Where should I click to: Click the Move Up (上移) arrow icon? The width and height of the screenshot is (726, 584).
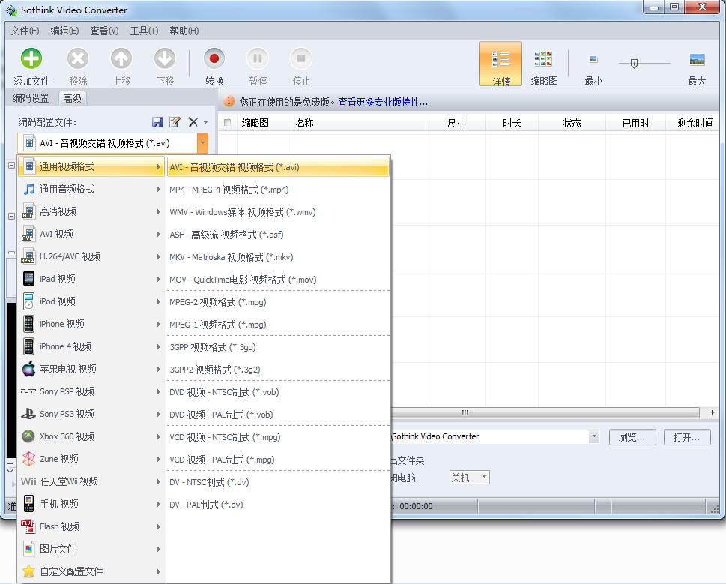coord(121,58)
